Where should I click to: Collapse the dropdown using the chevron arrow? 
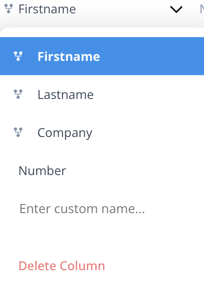(176, 10)
